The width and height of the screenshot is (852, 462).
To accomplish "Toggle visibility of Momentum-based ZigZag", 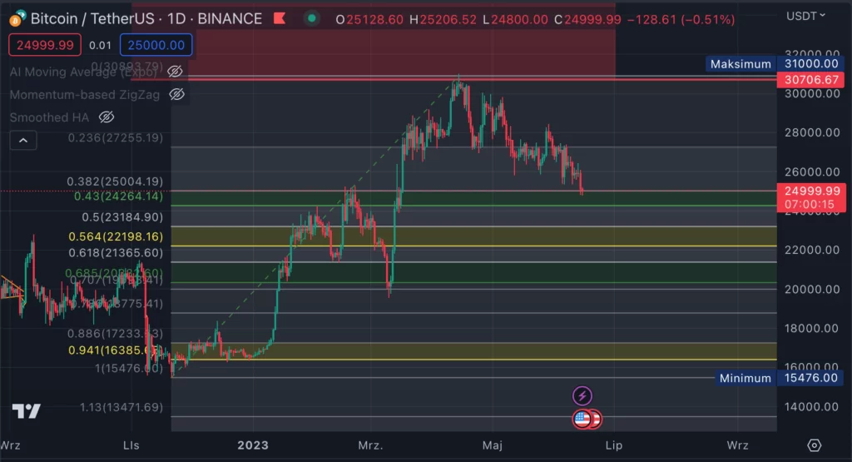I will click(176, 95).
